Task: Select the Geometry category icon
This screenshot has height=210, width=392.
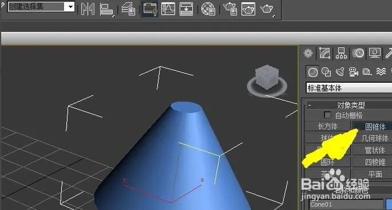Action: click(x=313, y=72)
